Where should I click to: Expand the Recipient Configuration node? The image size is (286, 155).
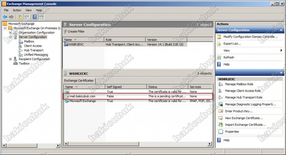tap(10, 59)
